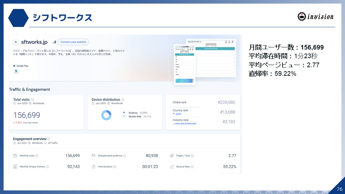Click the All Traffic filter icon
345x194 pixels.
(45, 143)
